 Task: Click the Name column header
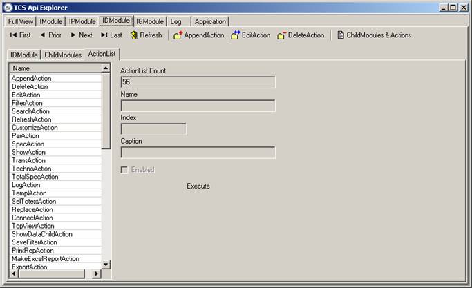55,68
